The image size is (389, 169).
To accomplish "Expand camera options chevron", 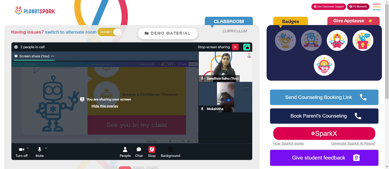I will tap(28, 148).
